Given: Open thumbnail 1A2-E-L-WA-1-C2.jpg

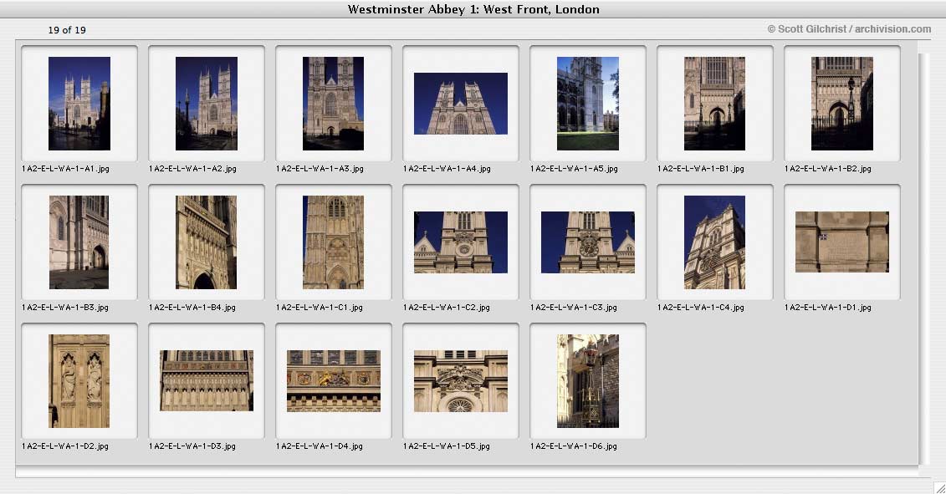Looking at the screenshot, I should [460, 242].
